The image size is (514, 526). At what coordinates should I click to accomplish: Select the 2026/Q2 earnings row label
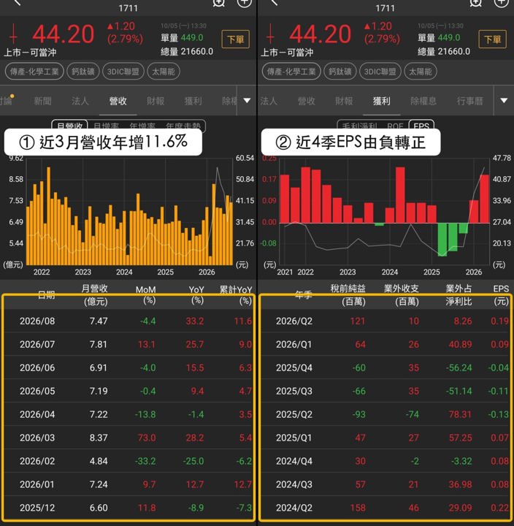[294, 321]
